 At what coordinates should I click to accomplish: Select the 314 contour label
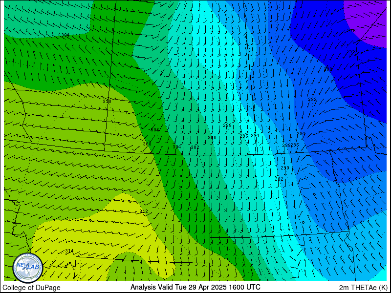(x=69, y=251)
